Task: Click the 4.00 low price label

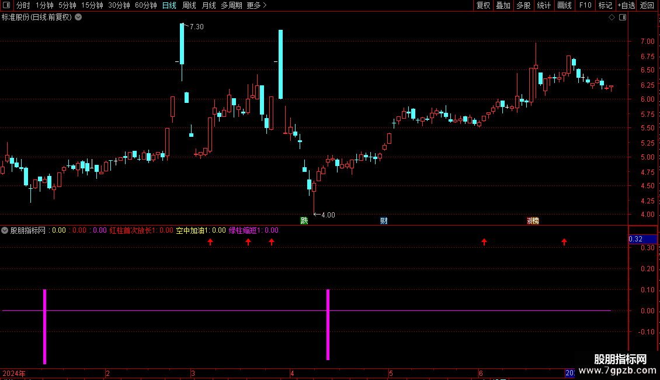Action: click(328, 215)
